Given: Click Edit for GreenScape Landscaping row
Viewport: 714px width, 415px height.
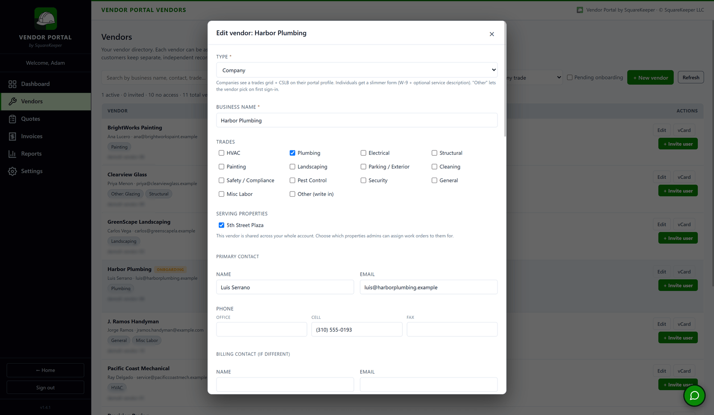Looking at the screenshot, I should [662, 224].
